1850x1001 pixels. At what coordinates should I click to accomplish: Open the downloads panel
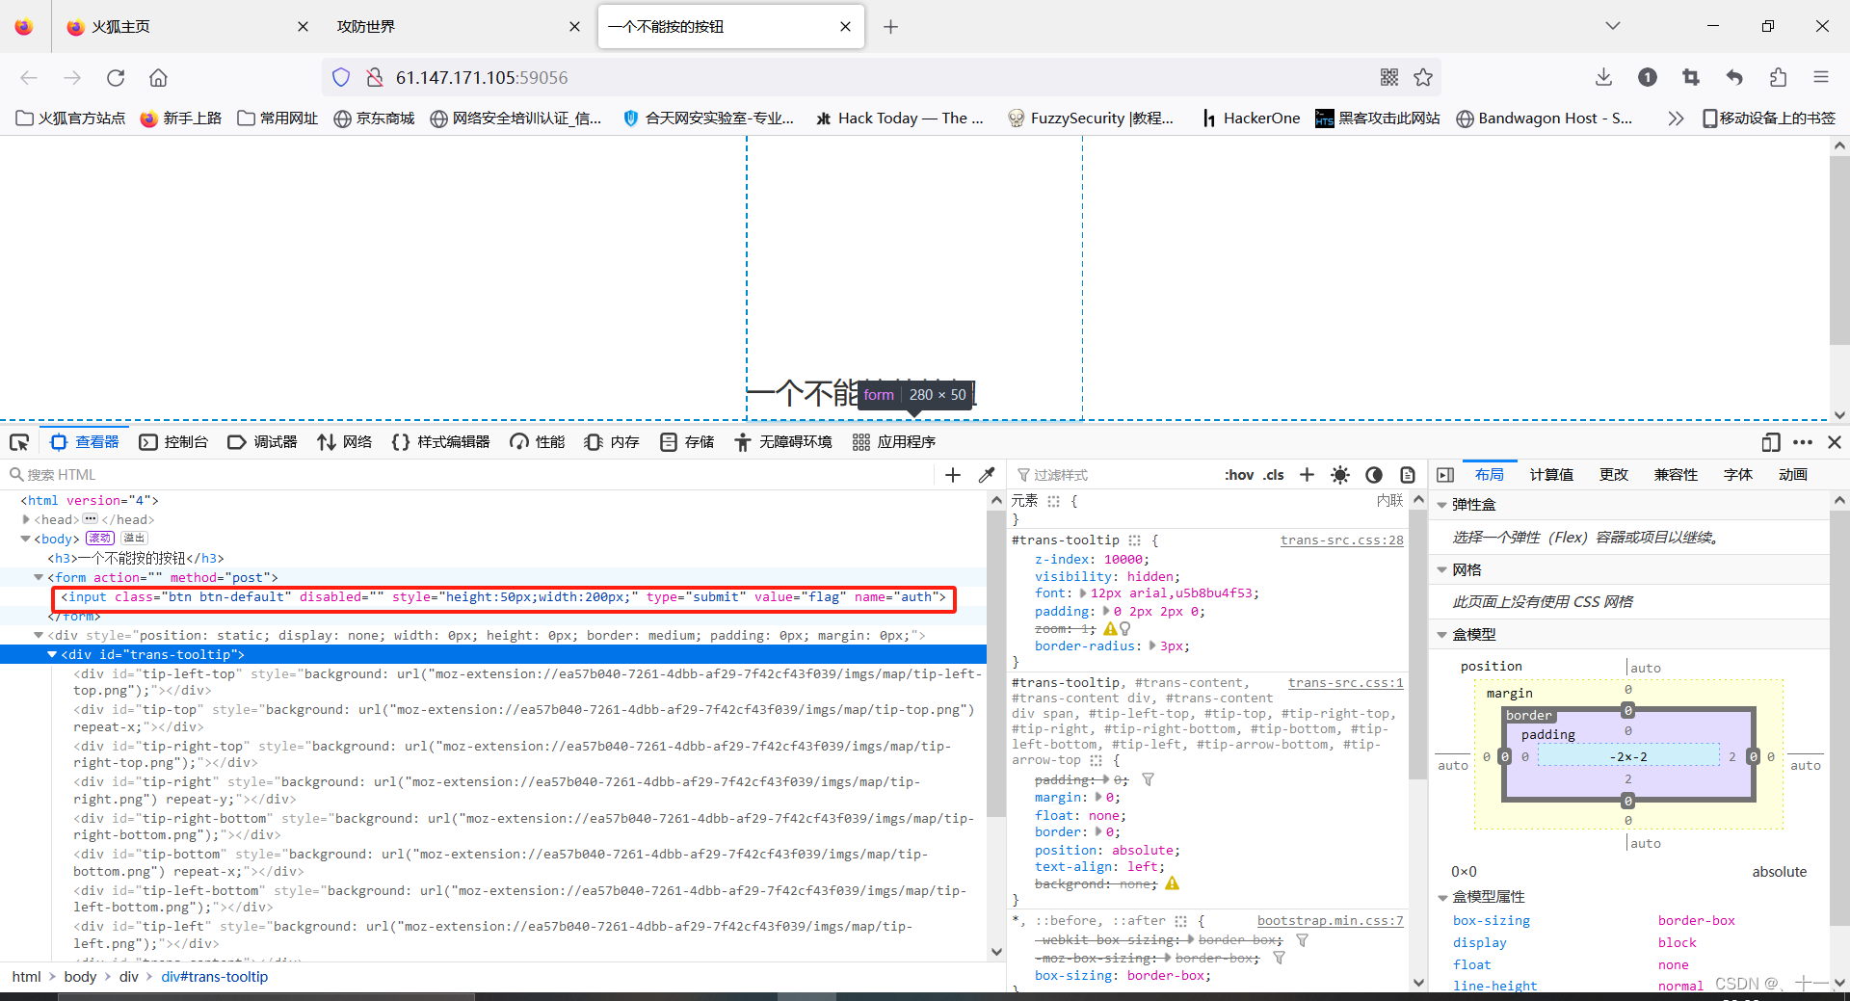coord(1603,77)
